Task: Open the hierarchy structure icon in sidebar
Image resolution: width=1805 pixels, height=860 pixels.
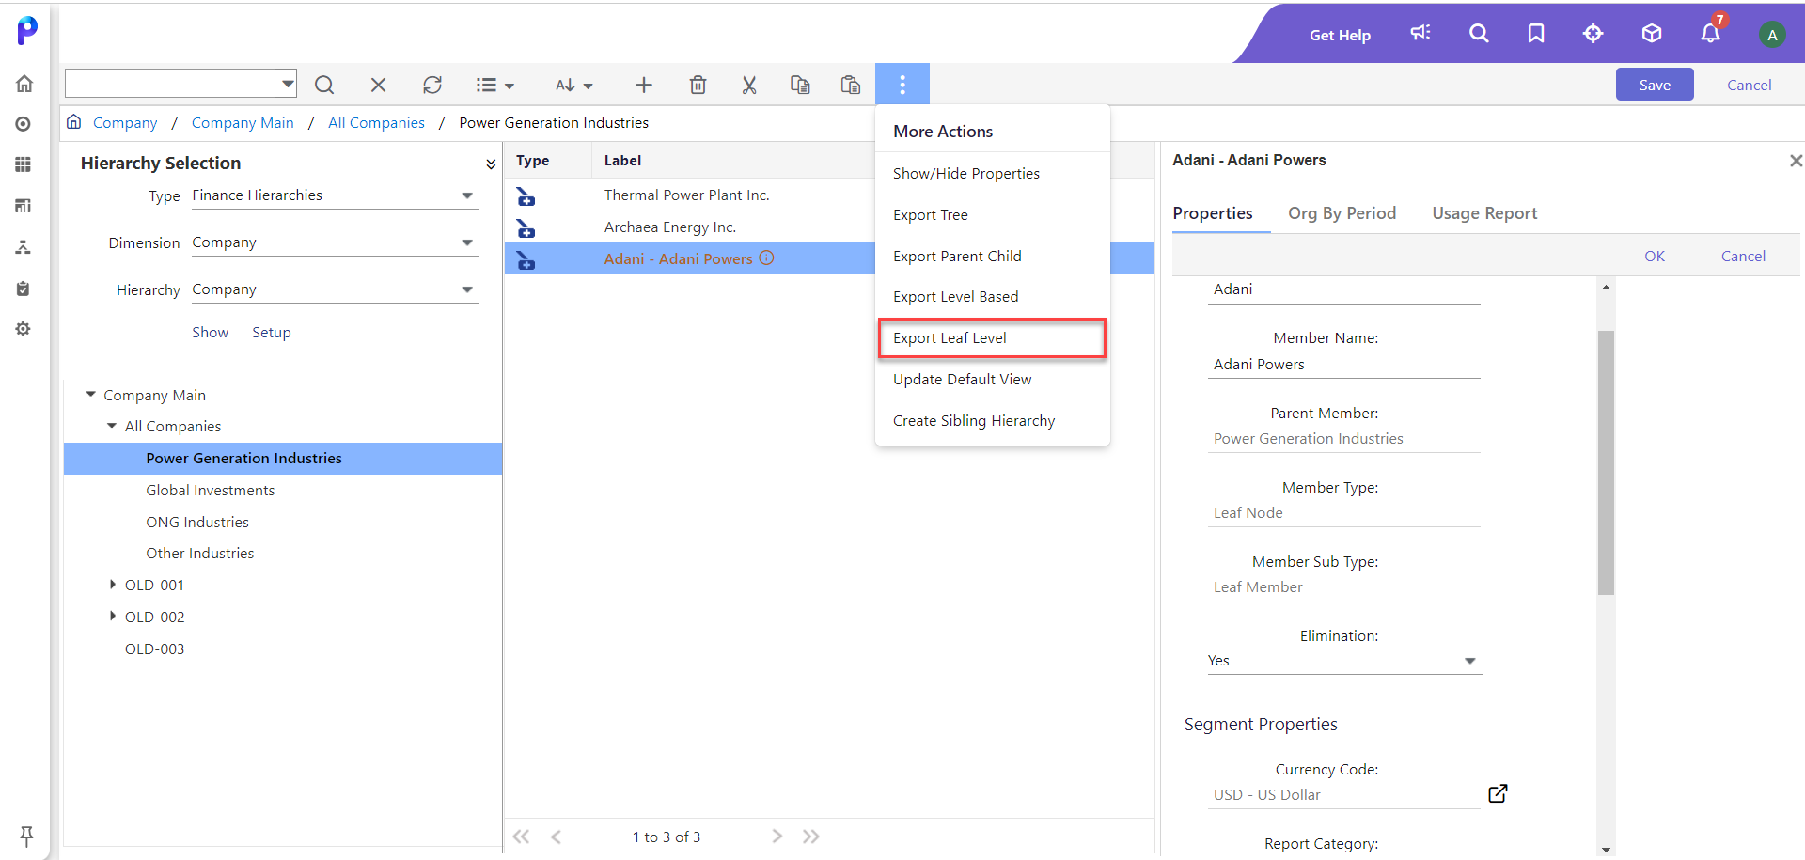Action: point(24,247)
